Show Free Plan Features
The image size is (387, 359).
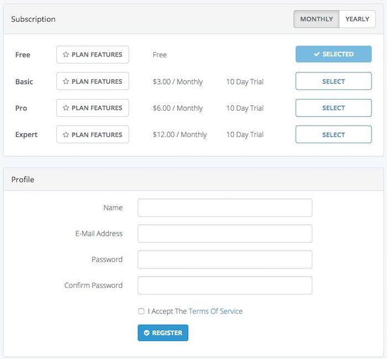[x=93, y=55]
